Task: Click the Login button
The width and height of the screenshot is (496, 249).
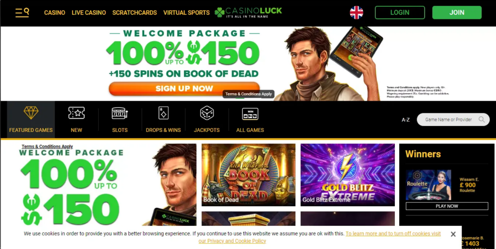Action: coord(400,13)
